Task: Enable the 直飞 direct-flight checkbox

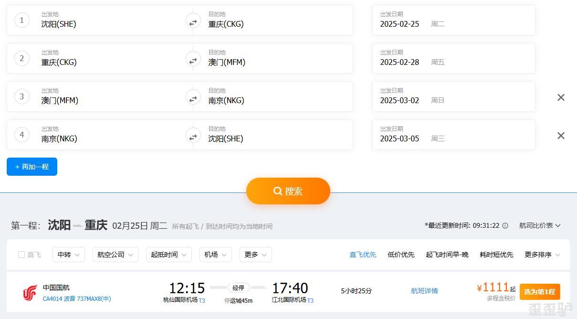Action: (21, 255)
